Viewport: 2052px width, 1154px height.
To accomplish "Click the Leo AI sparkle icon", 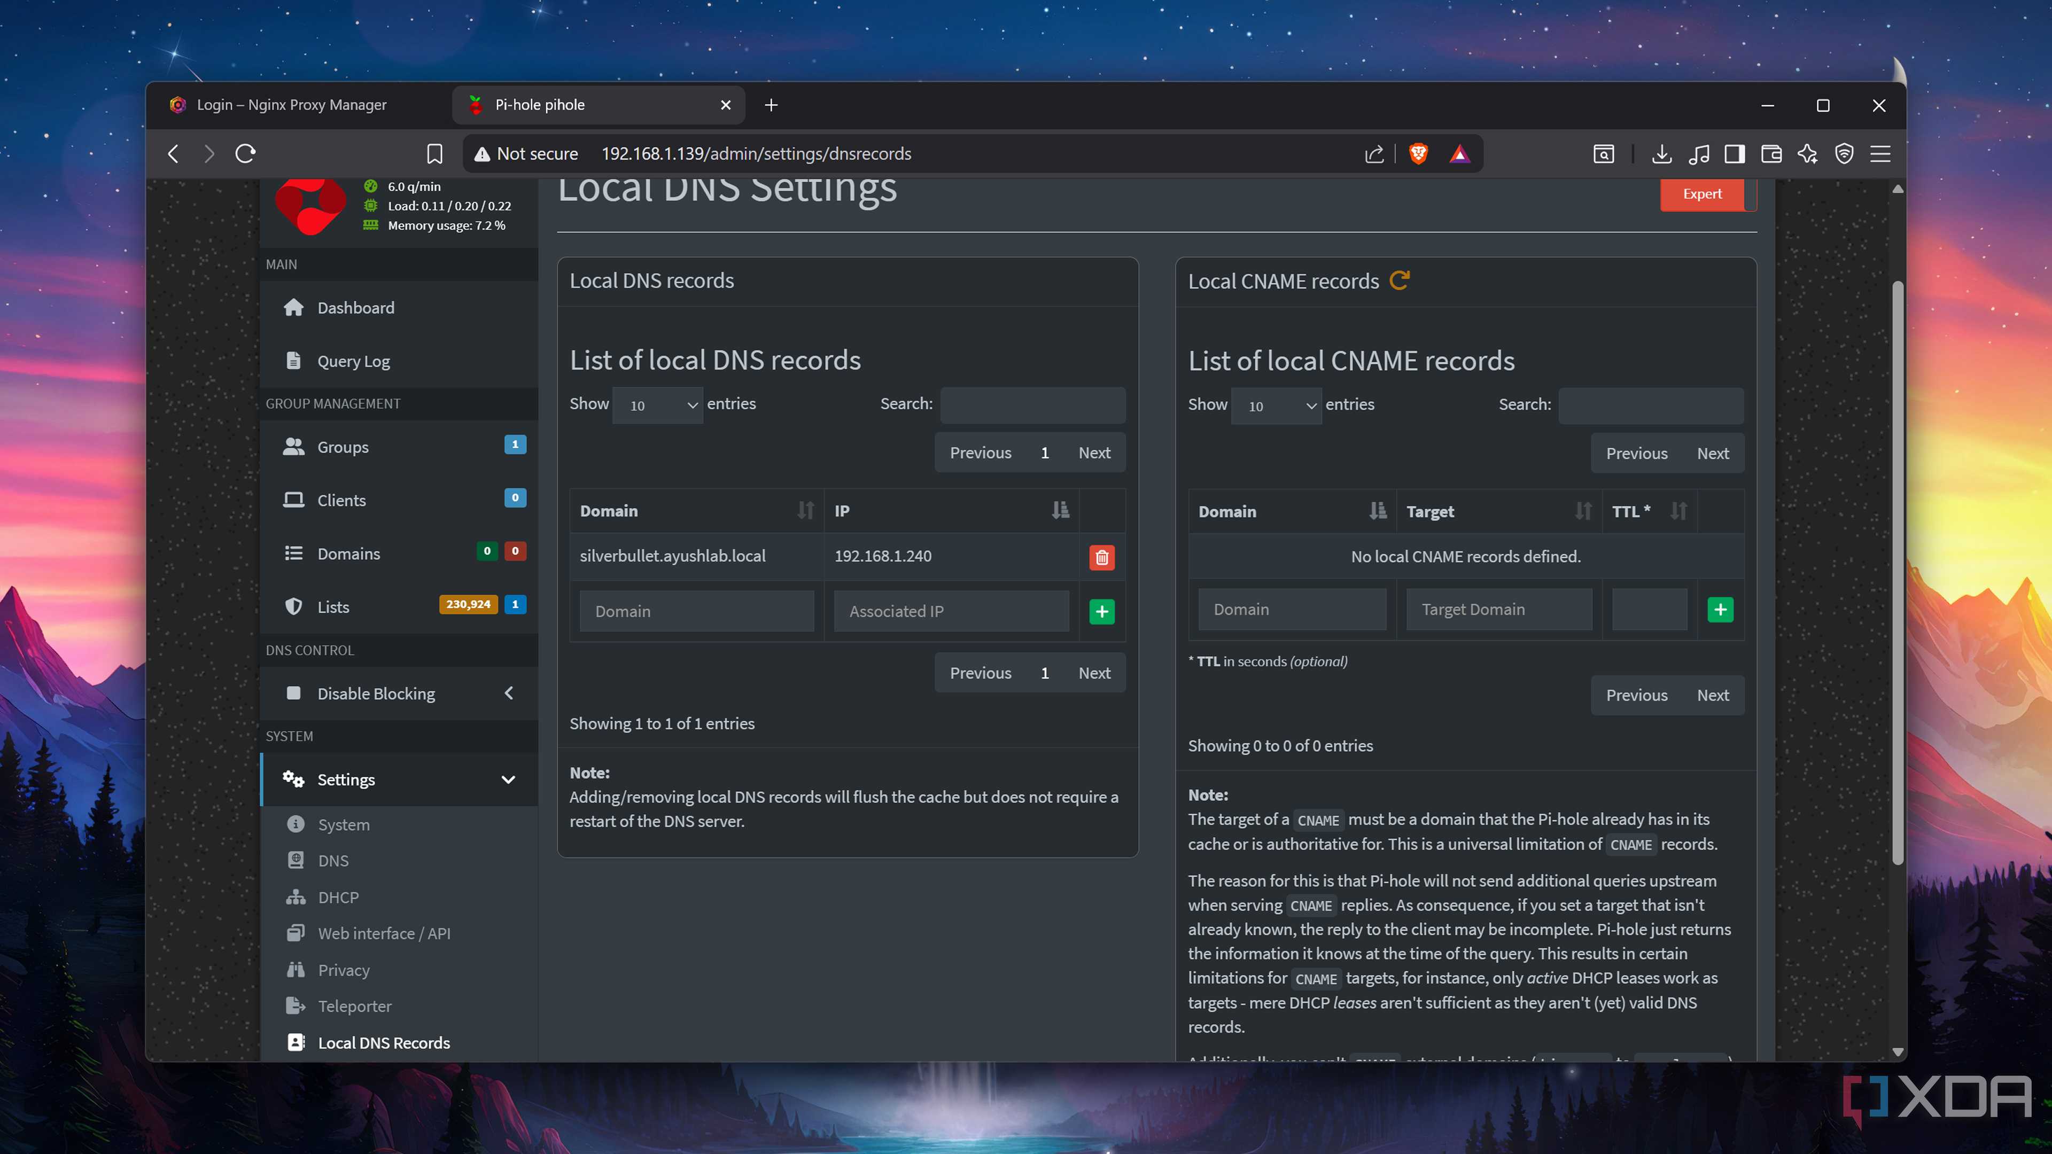I will (x=1807, y=154).
